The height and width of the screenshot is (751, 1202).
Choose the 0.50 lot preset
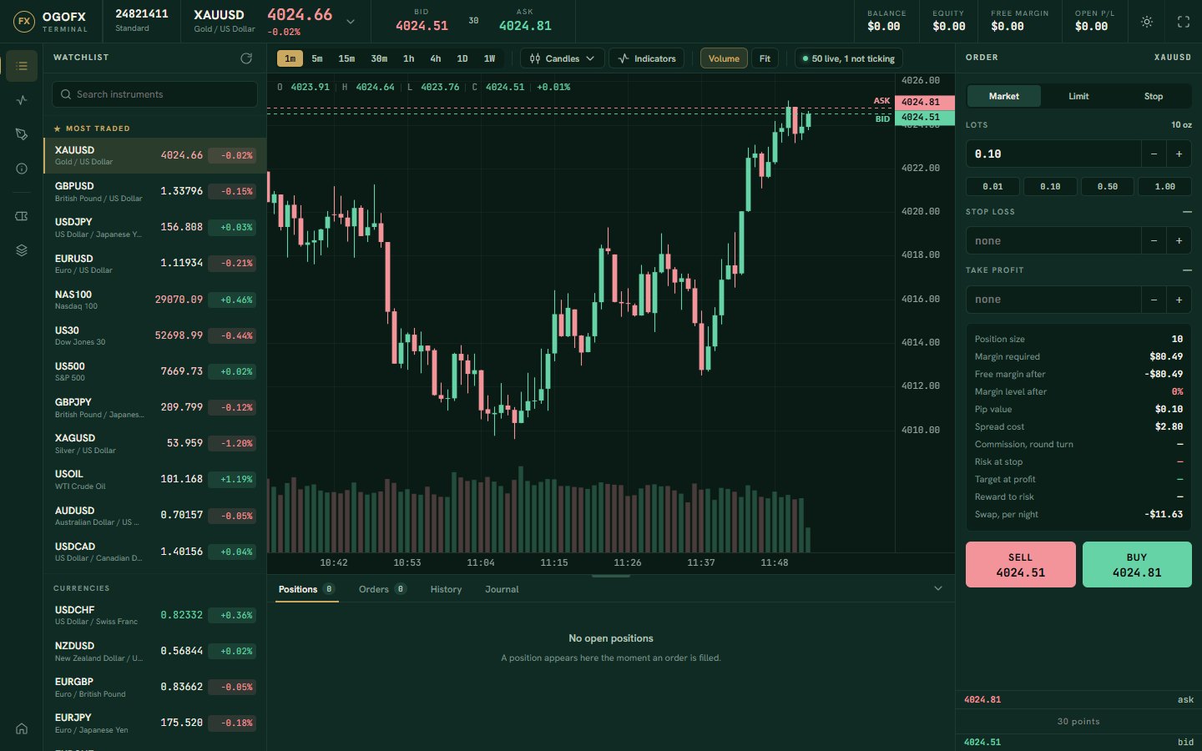tap(1108, 187)
